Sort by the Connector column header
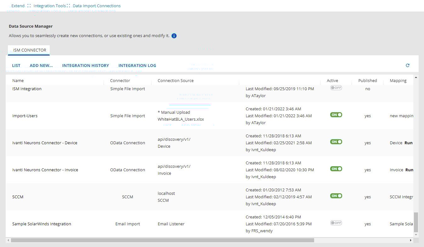This screenshot has height=247, width=424. pyautogui.click(x=120, y=81)
